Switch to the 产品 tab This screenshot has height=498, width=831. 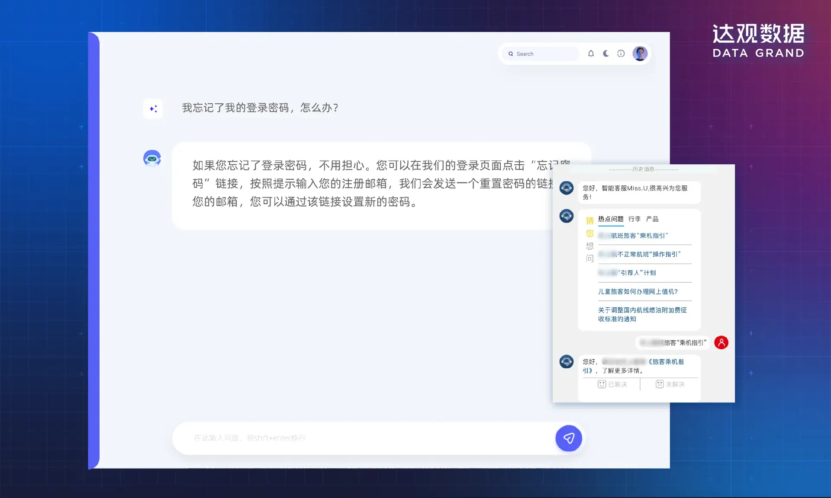coord(652,219)
